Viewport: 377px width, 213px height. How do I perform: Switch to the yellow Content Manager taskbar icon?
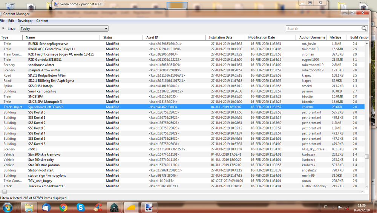[x=132, y=207]
